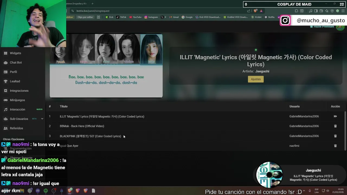Open Integraciones in the sidebar
The image size is (347, 195).
(x=19, y=91)
